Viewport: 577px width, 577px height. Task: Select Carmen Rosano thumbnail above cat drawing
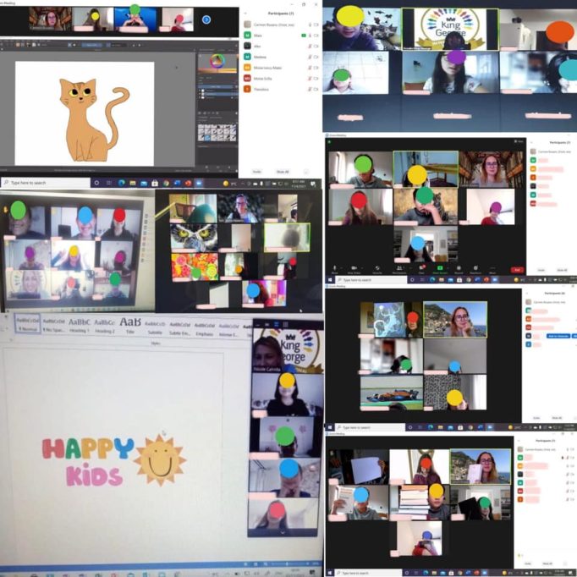point(50,19)
